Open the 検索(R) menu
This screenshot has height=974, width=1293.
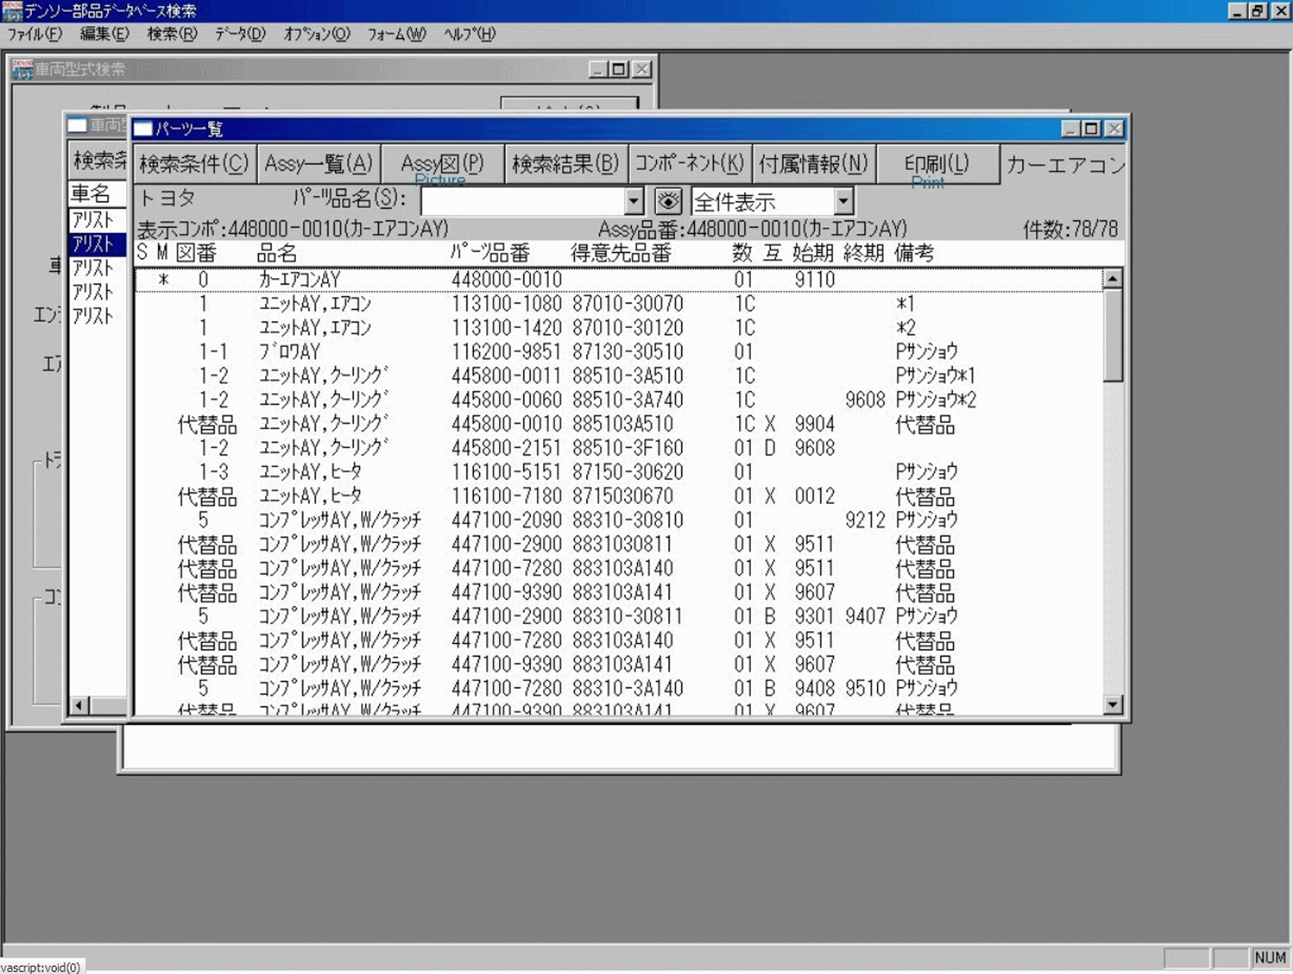172,34
